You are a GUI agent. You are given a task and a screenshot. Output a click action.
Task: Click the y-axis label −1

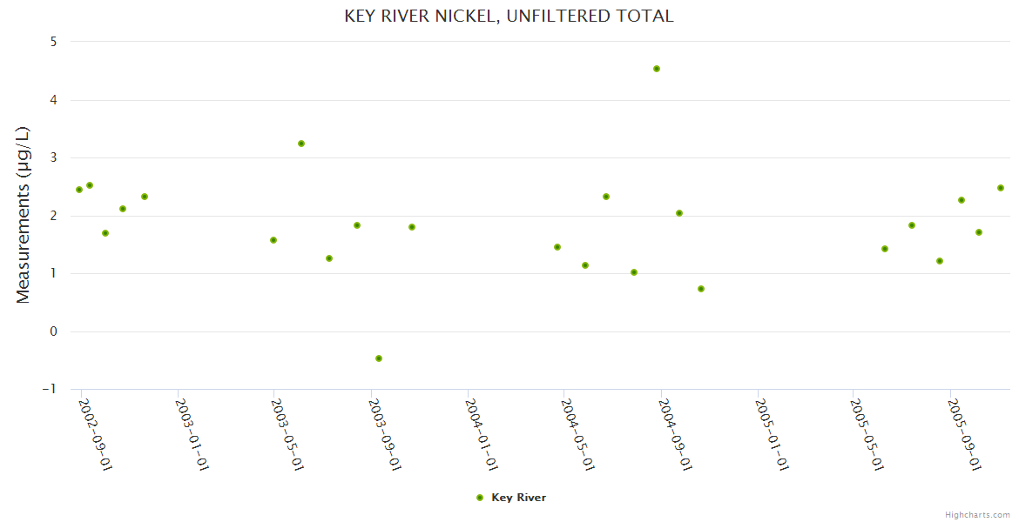click(50, 389)
